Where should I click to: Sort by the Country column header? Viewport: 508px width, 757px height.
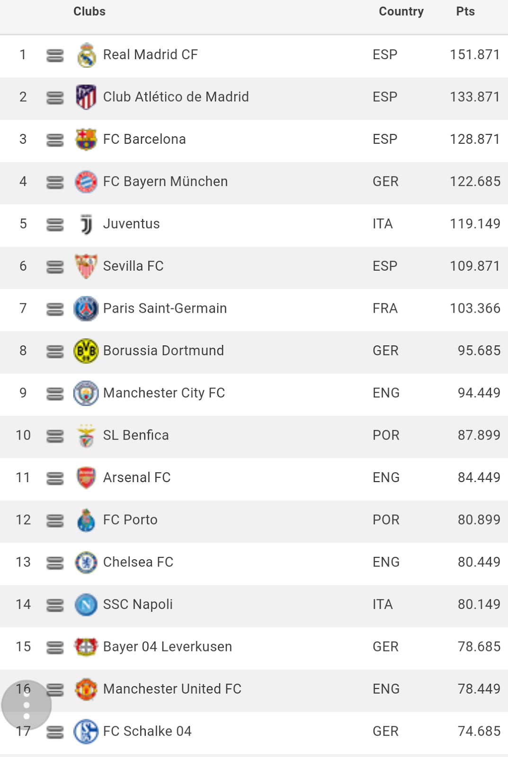point(401,11)
